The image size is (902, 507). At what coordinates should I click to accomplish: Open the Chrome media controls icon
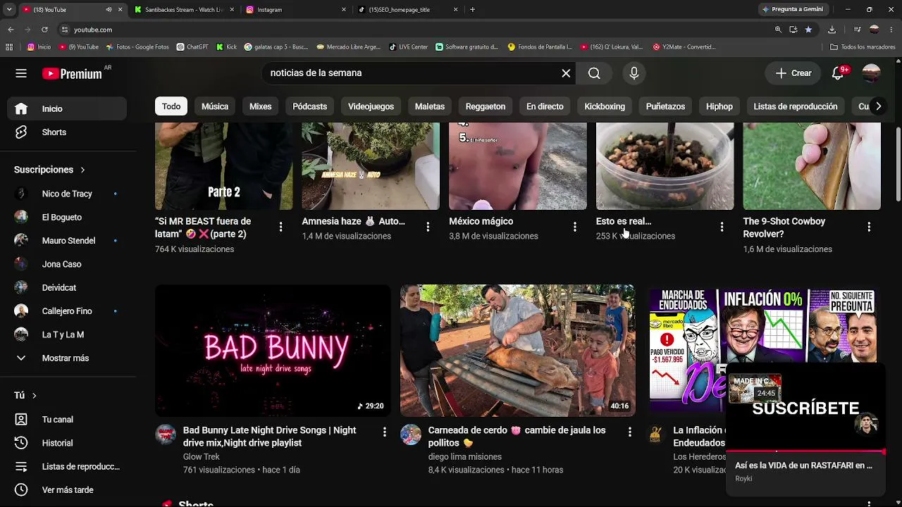[857, 30]
